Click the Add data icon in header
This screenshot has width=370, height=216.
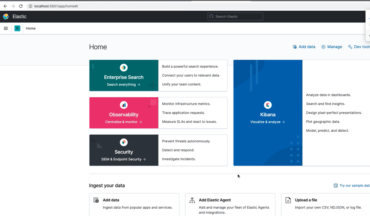click(x=295, y=47)
